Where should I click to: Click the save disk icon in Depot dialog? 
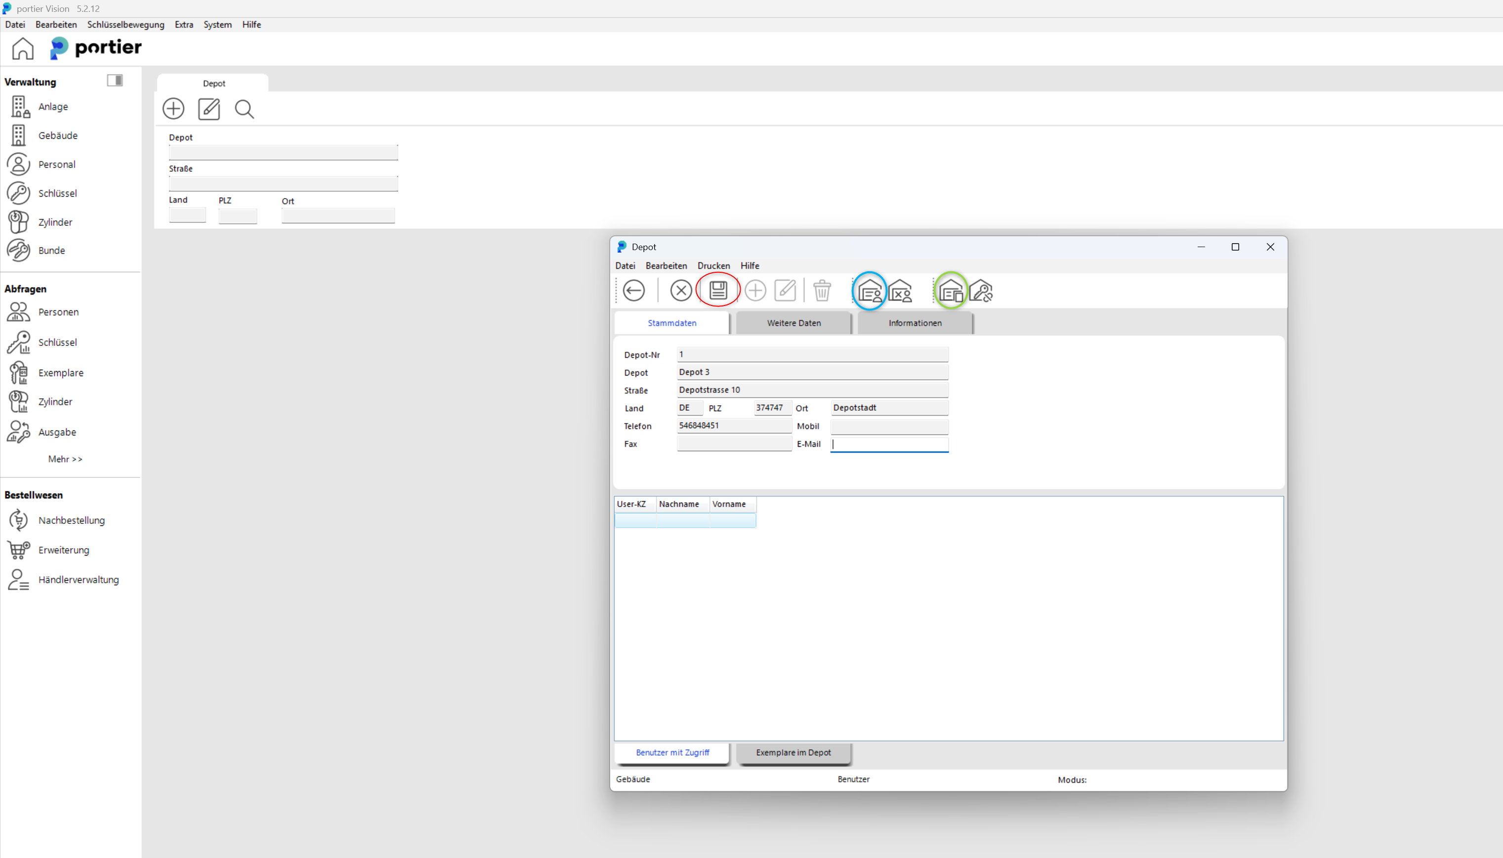(717, 290)
